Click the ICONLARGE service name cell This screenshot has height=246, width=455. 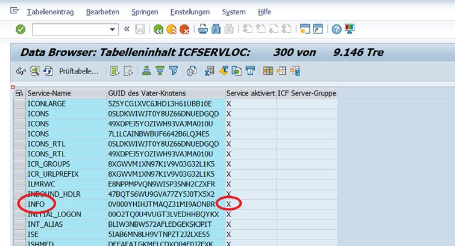pos(66,103)
